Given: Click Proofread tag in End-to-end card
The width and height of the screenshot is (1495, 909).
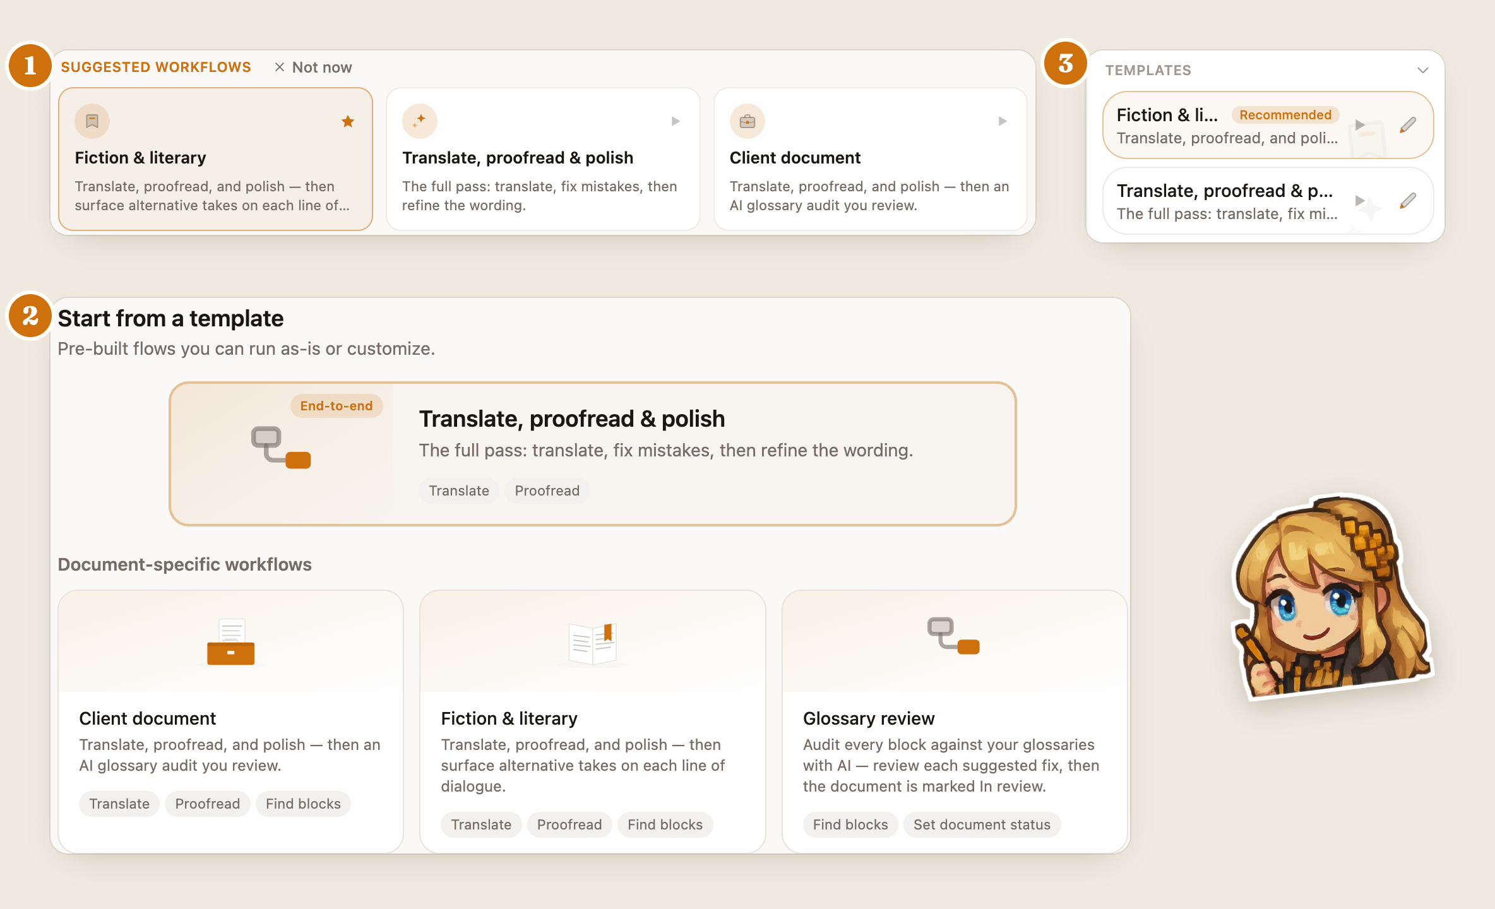Looking at the screenshot, I should [547, 490].
